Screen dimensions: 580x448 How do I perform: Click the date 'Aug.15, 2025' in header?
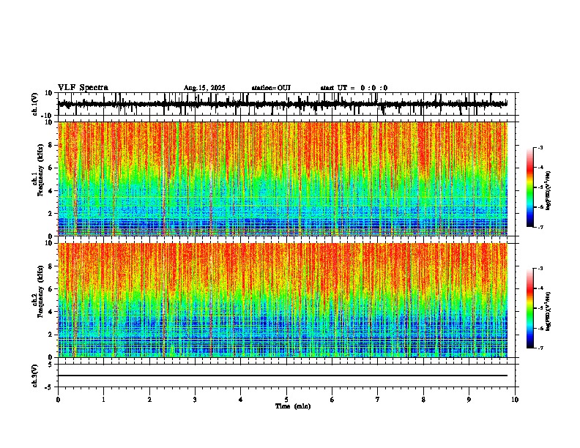204,88
